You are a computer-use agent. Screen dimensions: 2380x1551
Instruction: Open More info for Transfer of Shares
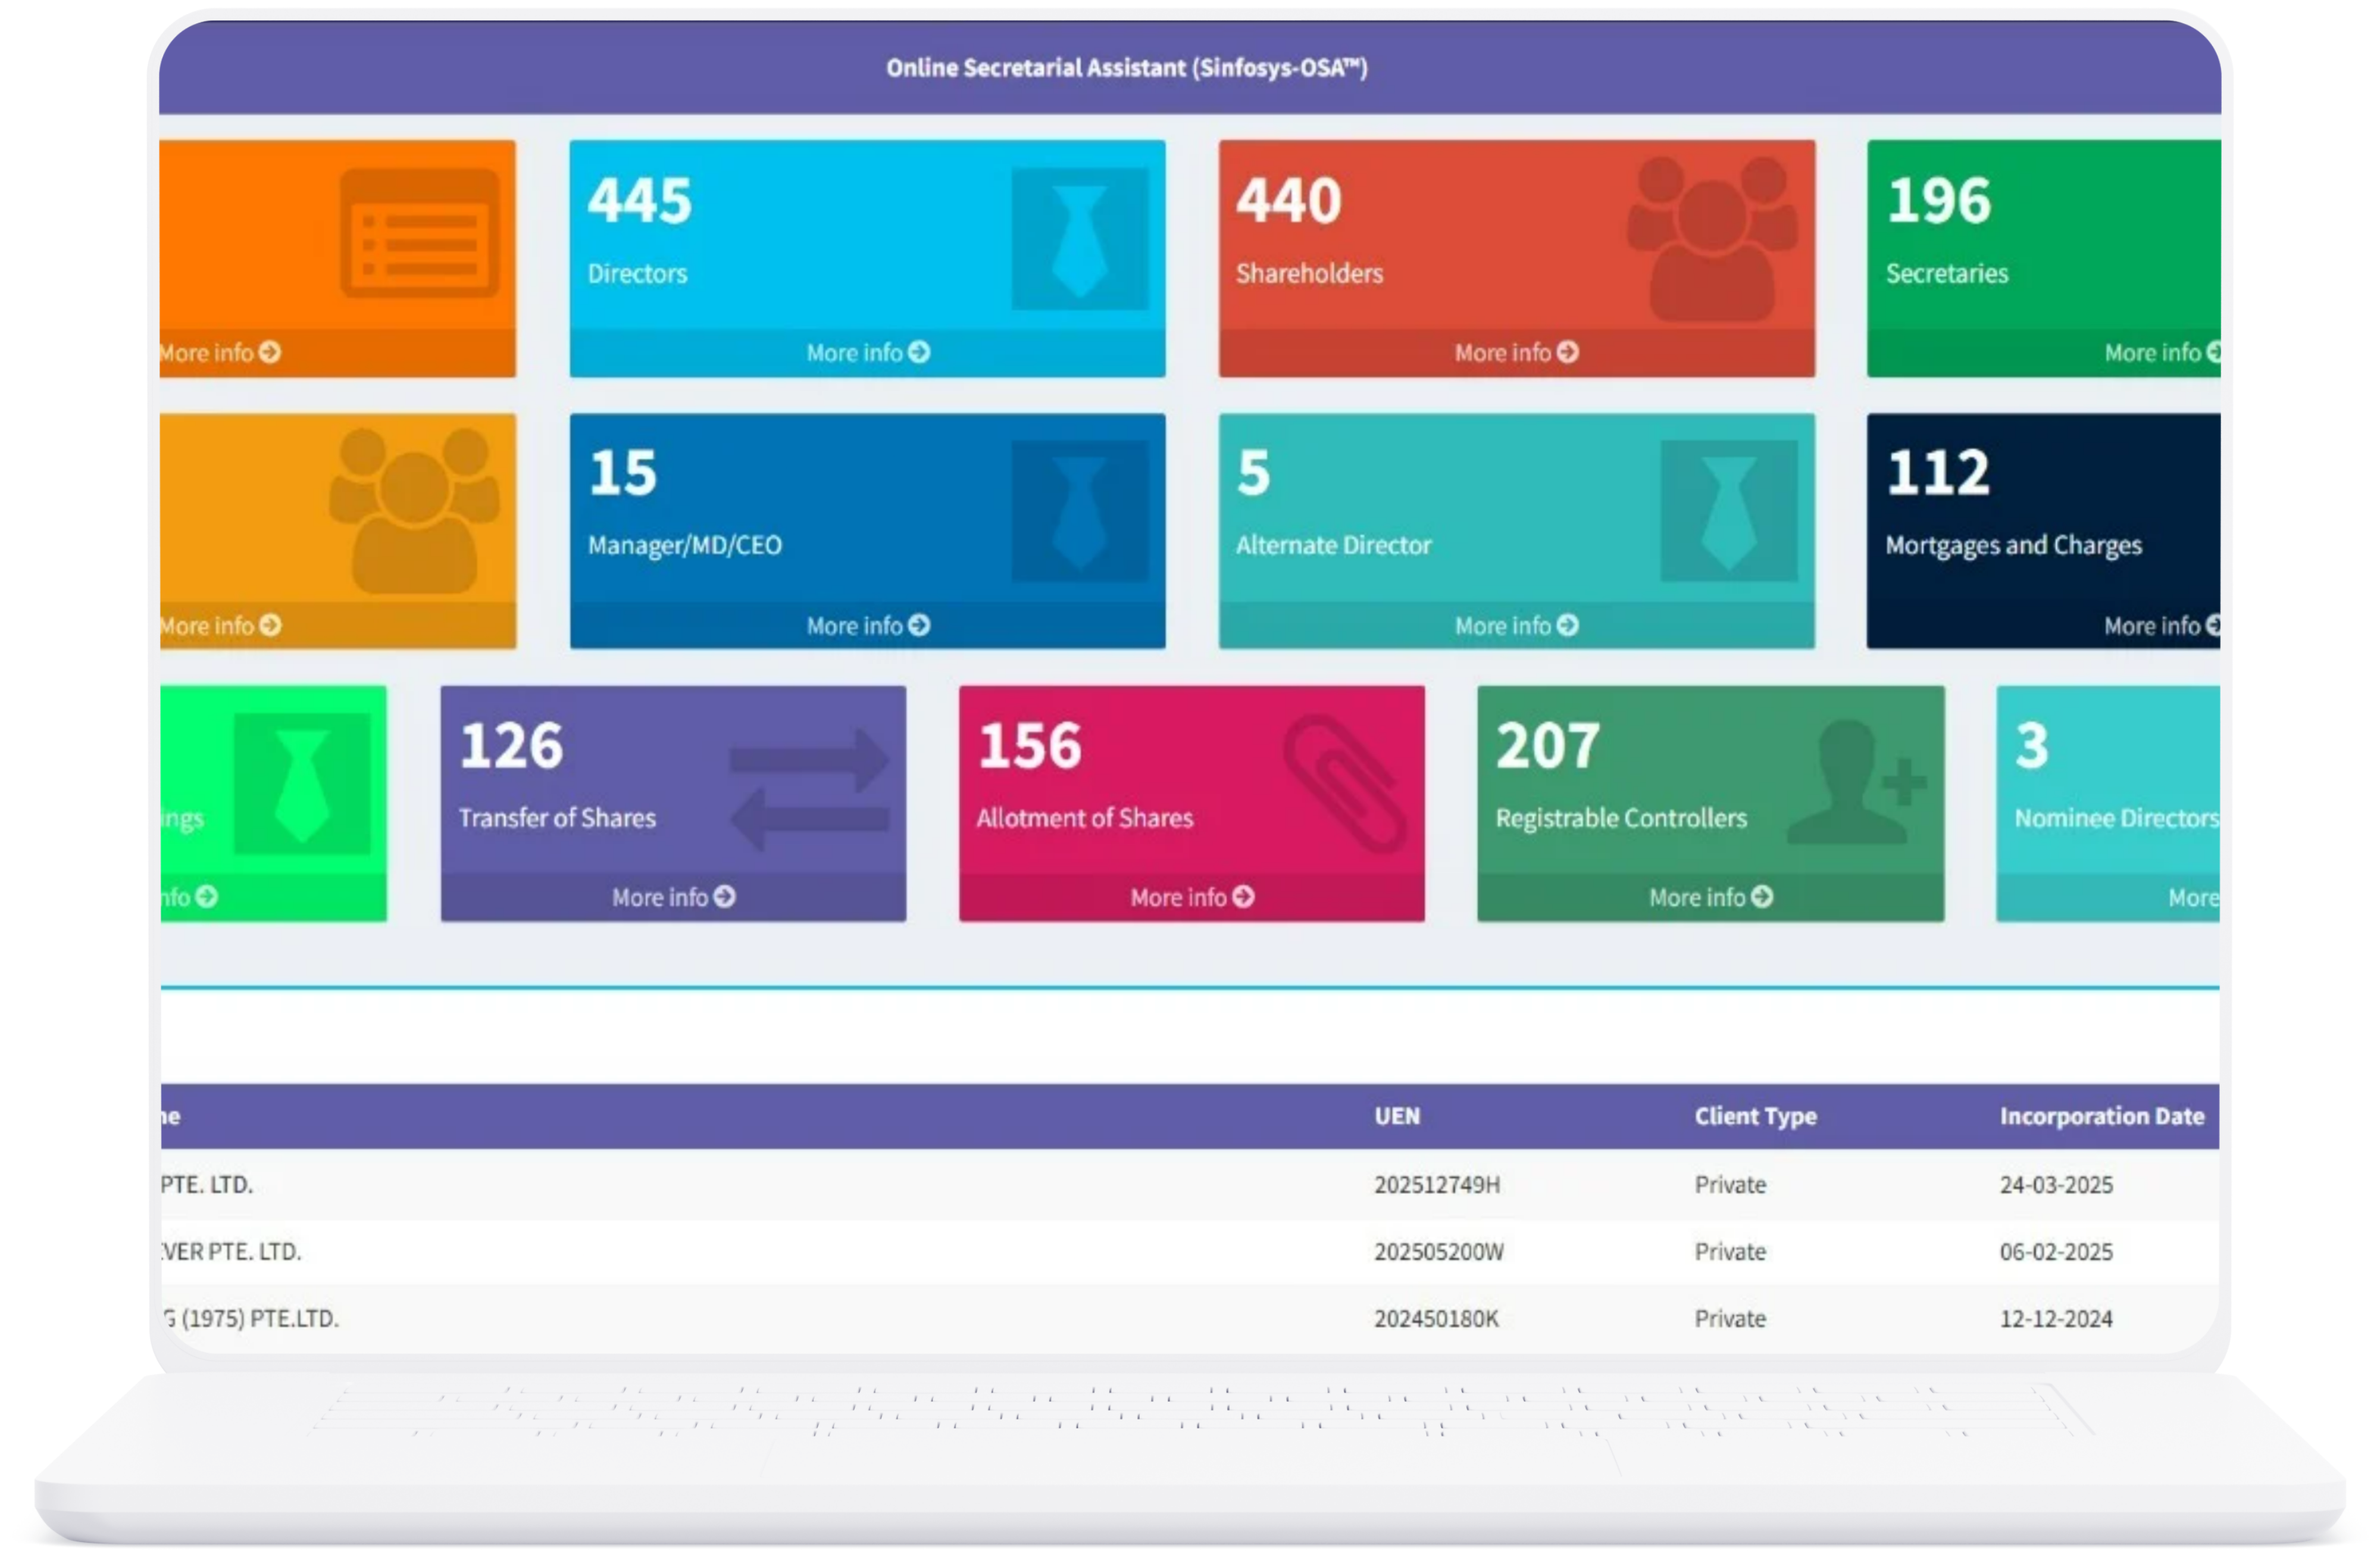[673, 897]
